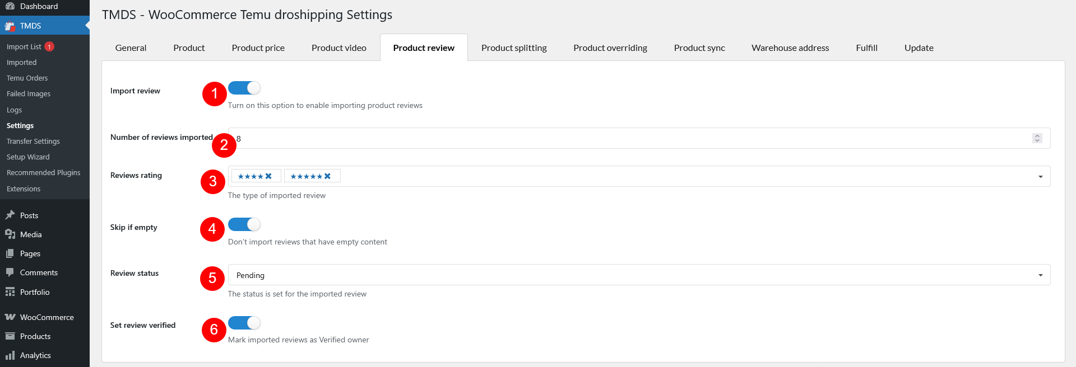Switch to the Product sync tab
This screenshot has height=367, width=1076.
click(x=699, y=48)
